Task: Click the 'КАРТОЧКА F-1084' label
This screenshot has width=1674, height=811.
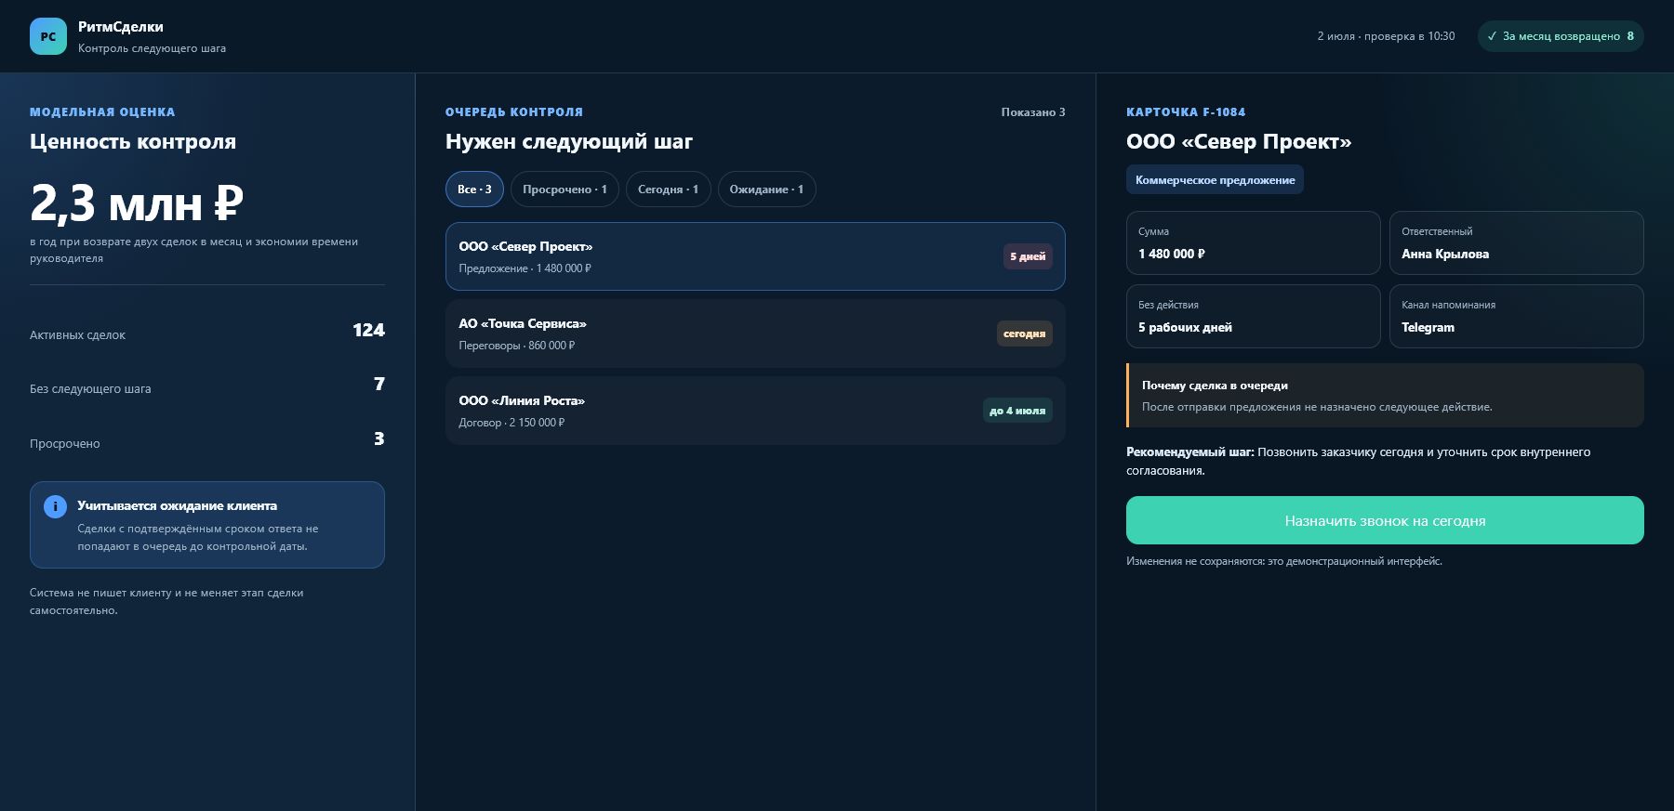Action: tap(1186, 112)
